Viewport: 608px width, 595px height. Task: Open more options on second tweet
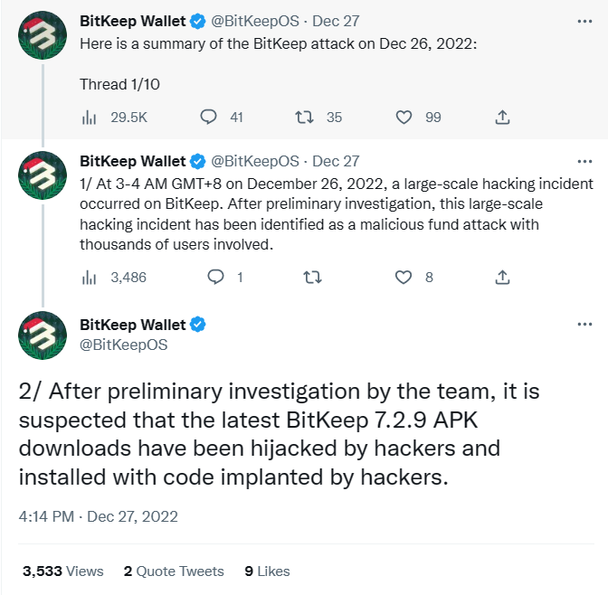point(584,161)
